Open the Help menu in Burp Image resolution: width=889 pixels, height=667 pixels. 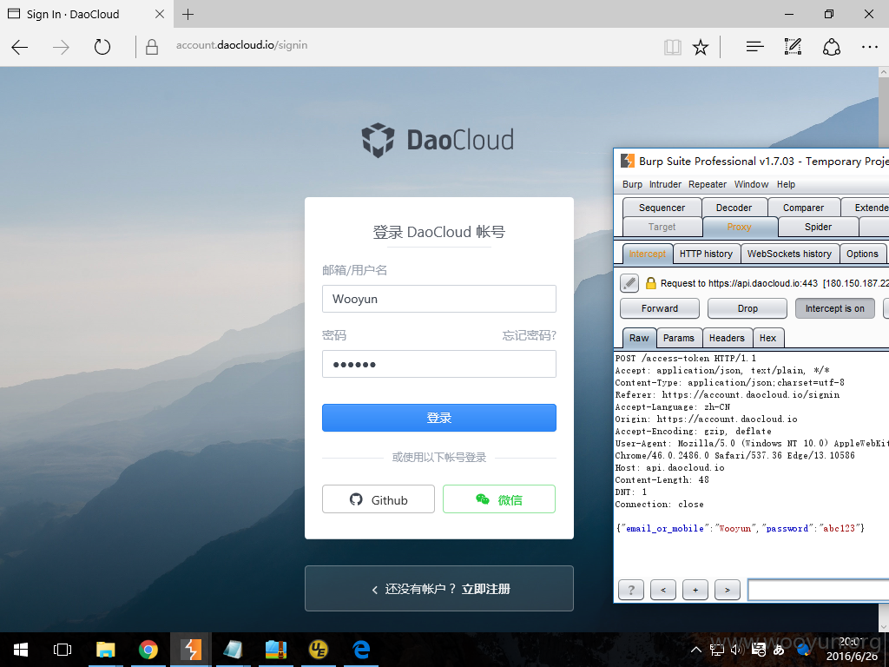click(x=786, y=184)
